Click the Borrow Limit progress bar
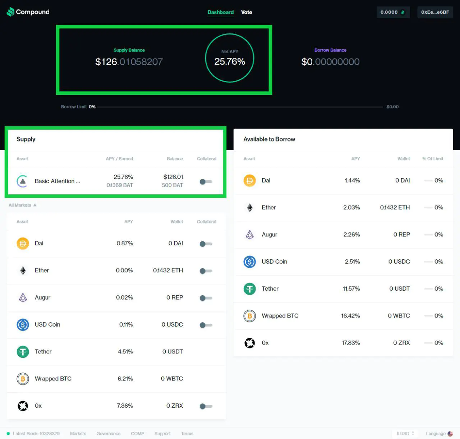460x439 pixels. [x=240, y=107]
